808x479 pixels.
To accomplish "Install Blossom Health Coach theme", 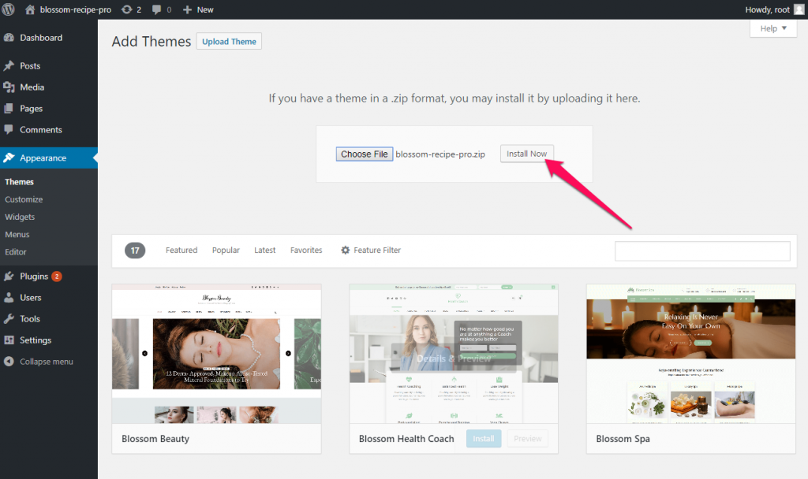I will click(484, 439).
